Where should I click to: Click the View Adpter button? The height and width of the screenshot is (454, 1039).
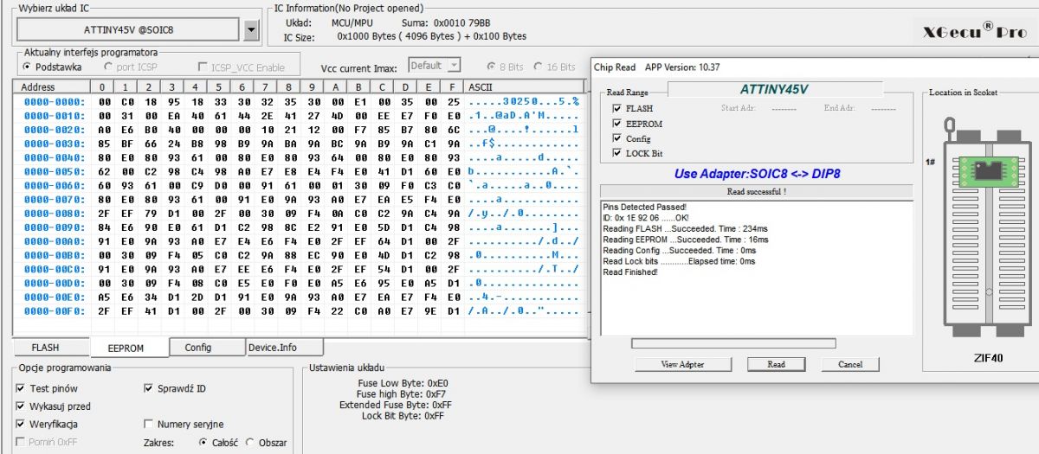click(682, 365)
